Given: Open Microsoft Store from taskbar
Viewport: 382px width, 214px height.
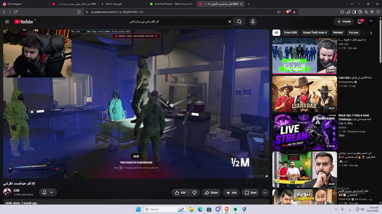Looking at the screenshot, I should pyautogui.click(x=209, y=209).
